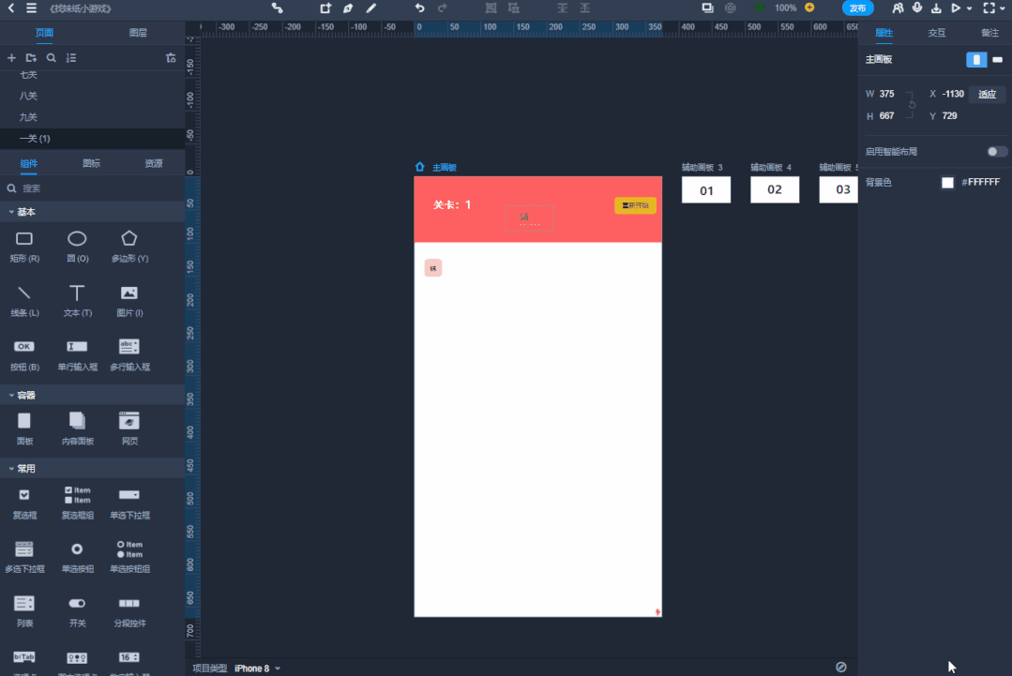Open the dropdown arrow beside play button

pyautogui.click(x=970, y=8)
